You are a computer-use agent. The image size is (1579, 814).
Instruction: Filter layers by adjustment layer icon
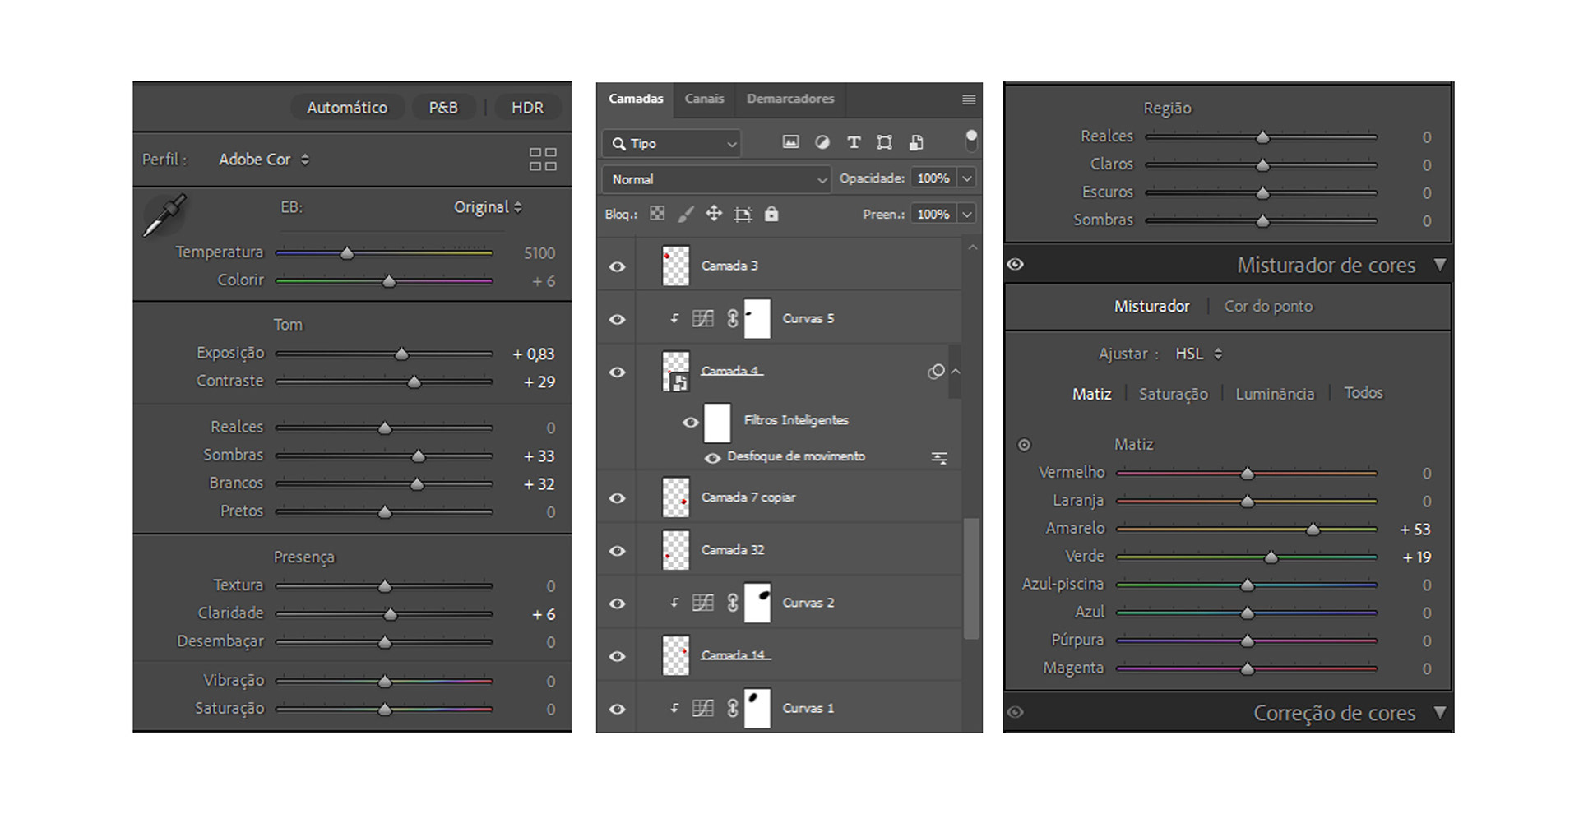822,142
